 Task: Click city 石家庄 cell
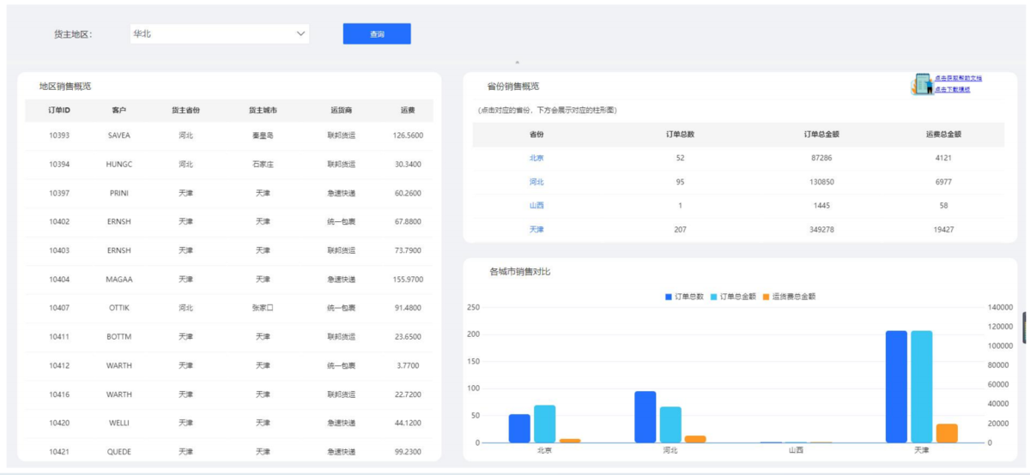263,164
